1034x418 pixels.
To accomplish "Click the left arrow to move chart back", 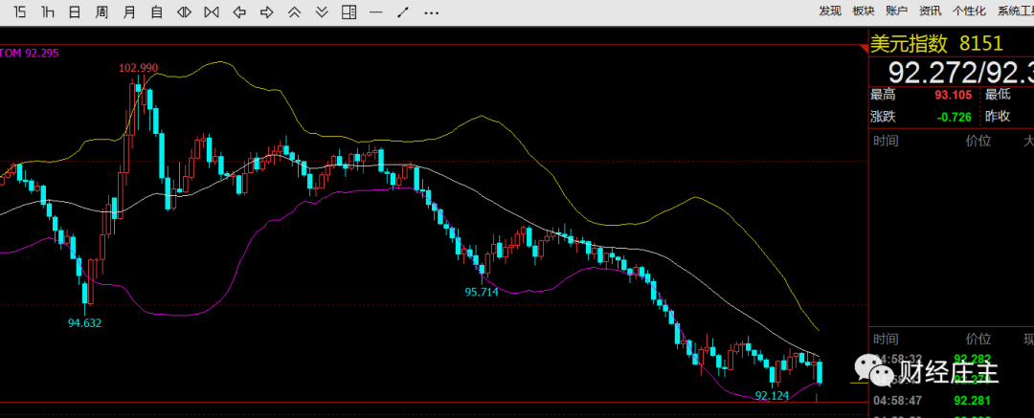I will pyautogui.click(x=240, y=11).
